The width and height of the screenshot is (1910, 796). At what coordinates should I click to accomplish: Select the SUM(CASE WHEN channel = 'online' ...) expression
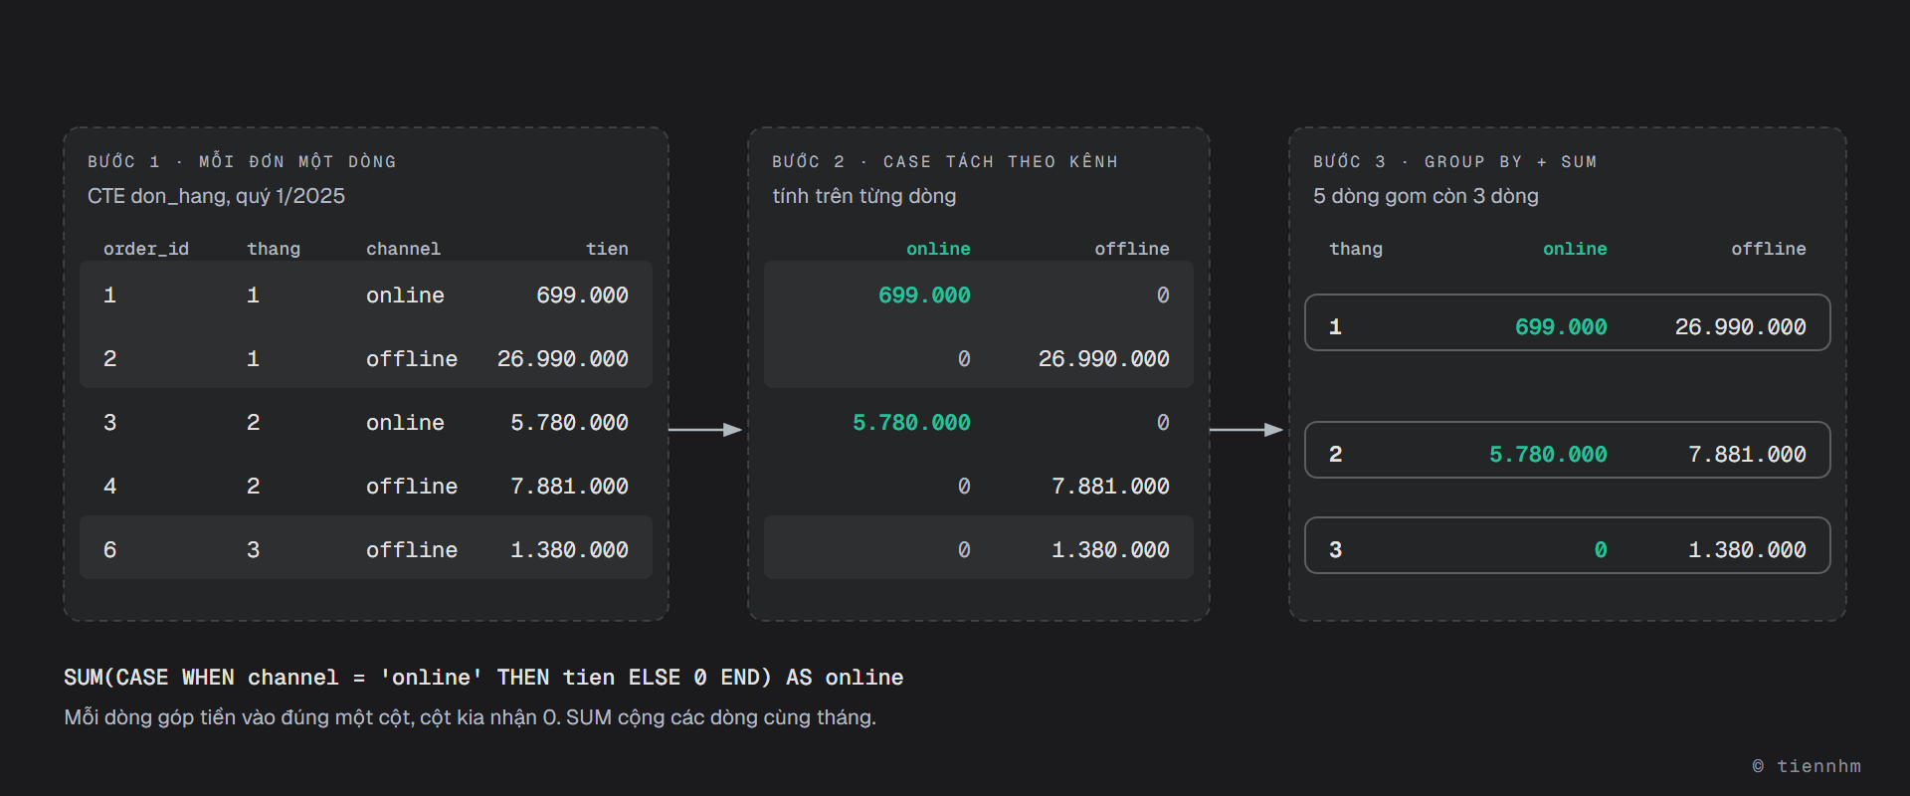pos(483,678)
